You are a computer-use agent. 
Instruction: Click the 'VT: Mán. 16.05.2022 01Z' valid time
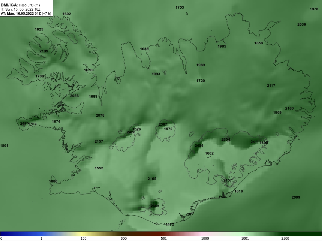tap(21, 13)
